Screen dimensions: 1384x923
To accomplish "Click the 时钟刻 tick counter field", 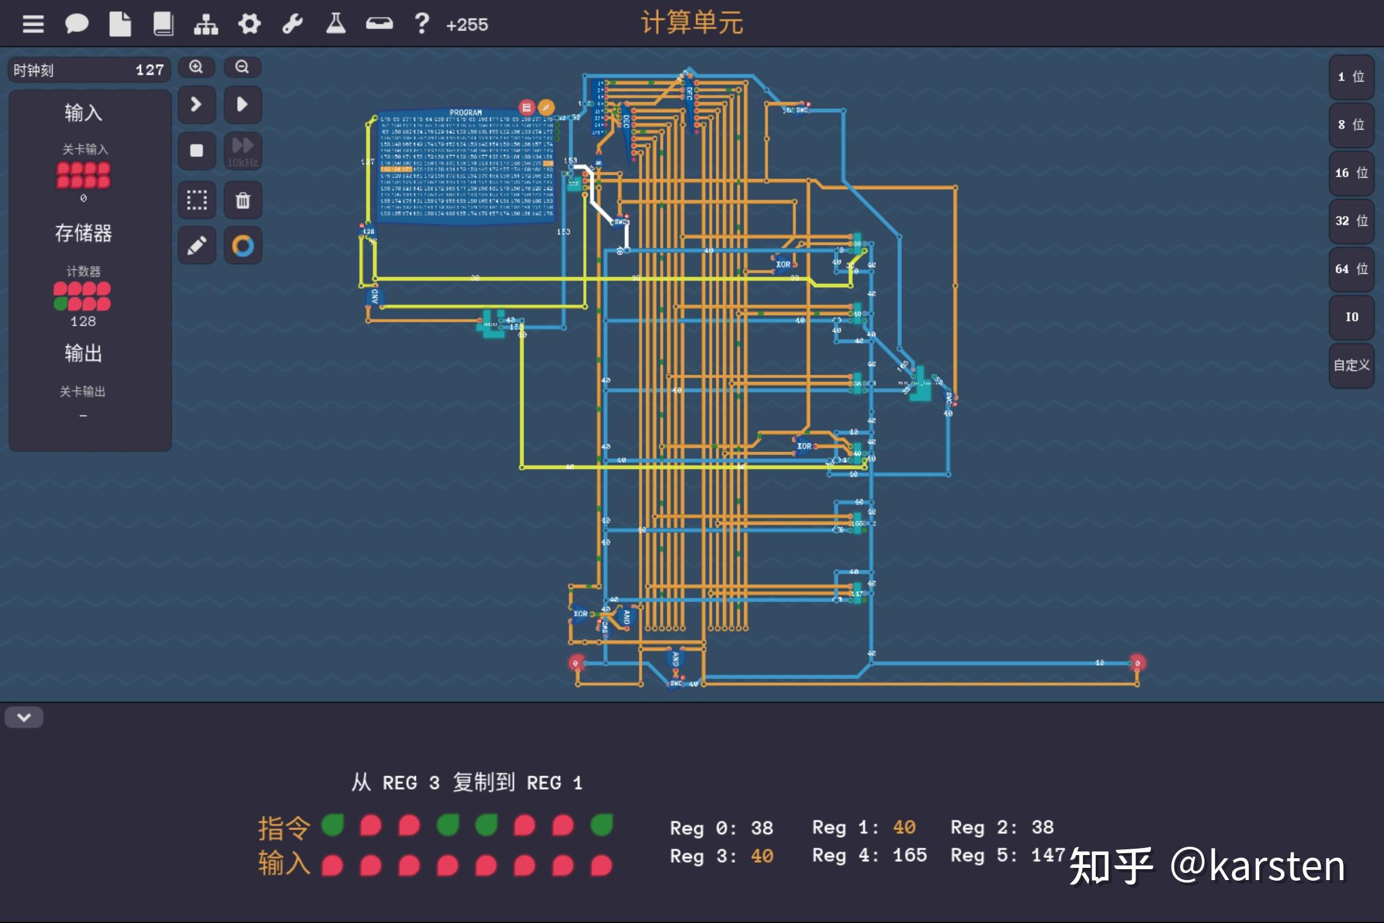I will click(89, 70).
